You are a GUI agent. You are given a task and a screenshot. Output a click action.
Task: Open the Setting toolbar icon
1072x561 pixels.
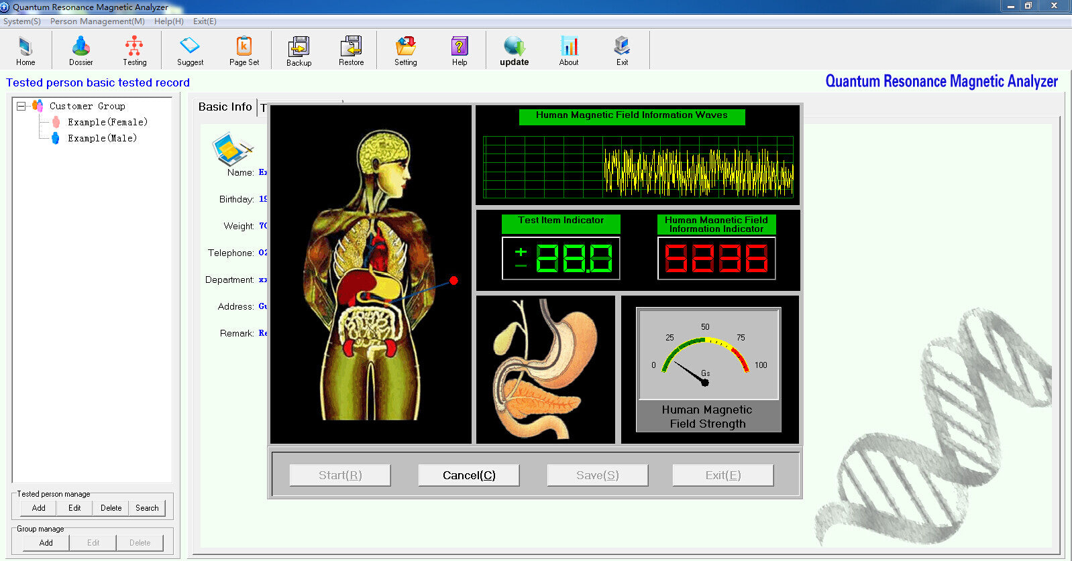click(405, 51)
